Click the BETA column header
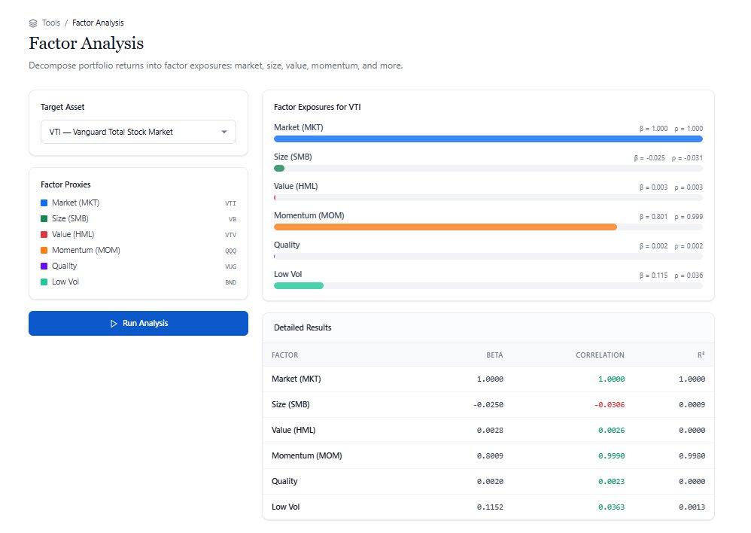The image size is (751, 533). click(494, 355)
